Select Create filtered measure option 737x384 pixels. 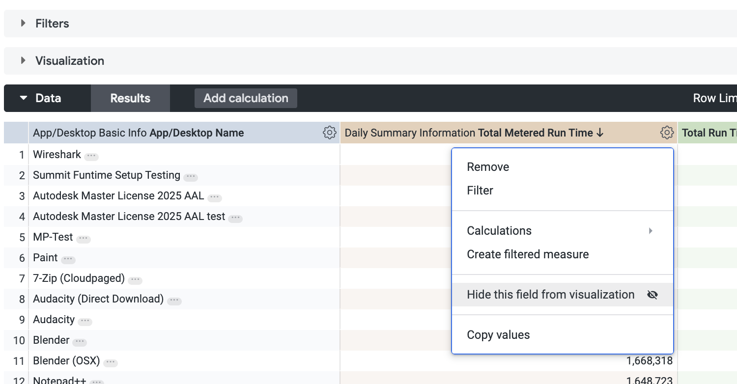(x=527, y=254)
